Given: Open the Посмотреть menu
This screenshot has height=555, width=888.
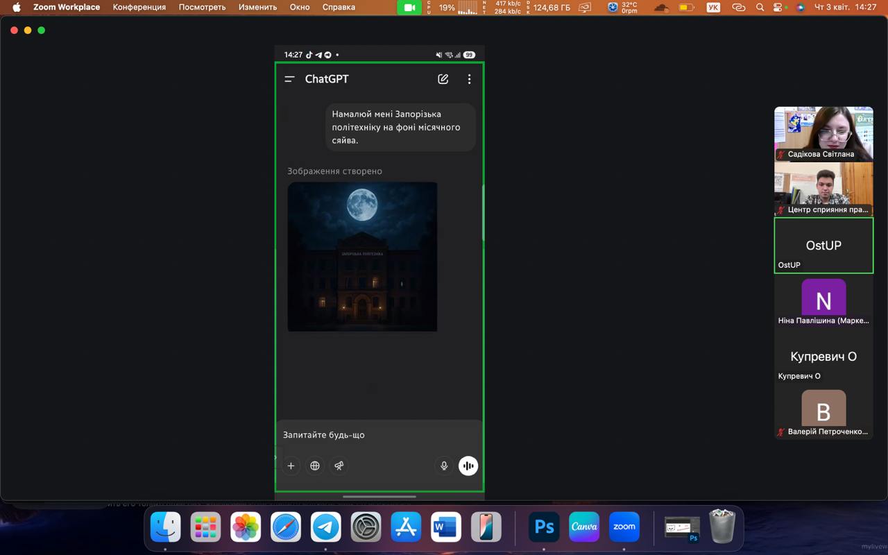Looking at the screenshot, I should [x=202, y=7].
